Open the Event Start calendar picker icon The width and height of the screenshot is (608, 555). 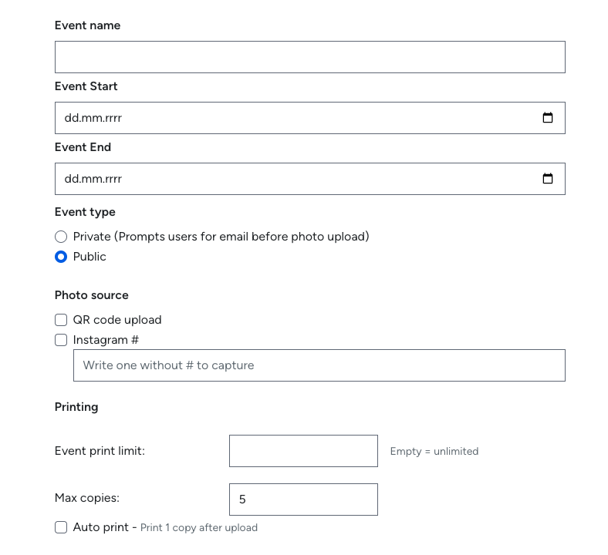coord(548,118)
